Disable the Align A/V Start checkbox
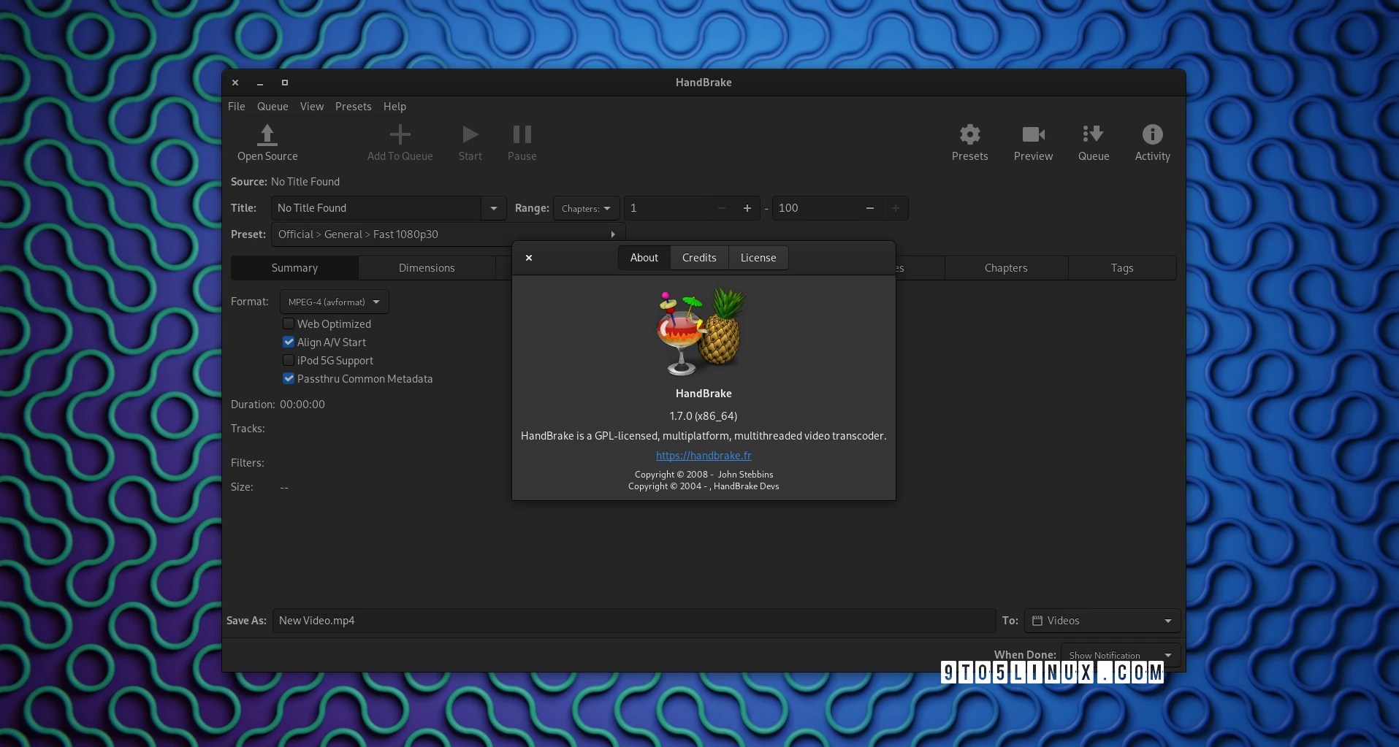The height and width of the screenshot is (747, 1399). [288, 342]
